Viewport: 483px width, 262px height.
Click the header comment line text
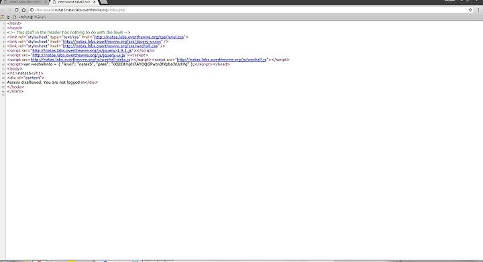pos(68,32)
